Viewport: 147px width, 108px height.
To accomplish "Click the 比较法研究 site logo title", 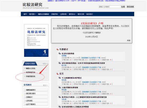I will pyautogui.click(x=32, y=4).
